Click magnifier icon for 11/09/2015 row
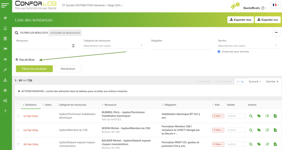The height and width of the screenshot is (150, 282). (251, 116)
